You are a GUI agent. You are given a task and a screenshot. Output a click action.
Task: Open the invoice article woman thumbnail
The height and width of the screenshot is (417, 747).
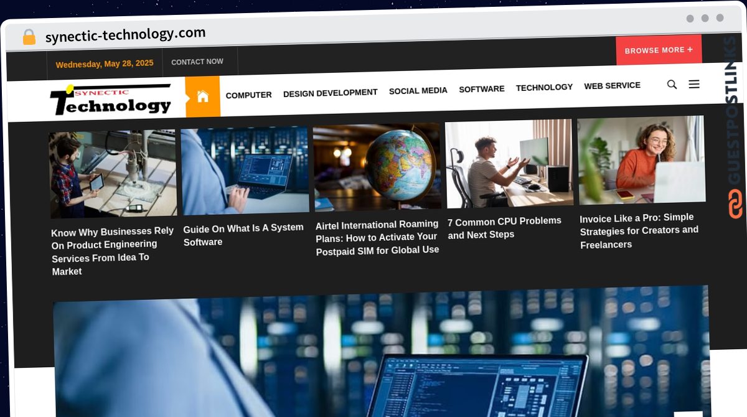pos(641,159)
